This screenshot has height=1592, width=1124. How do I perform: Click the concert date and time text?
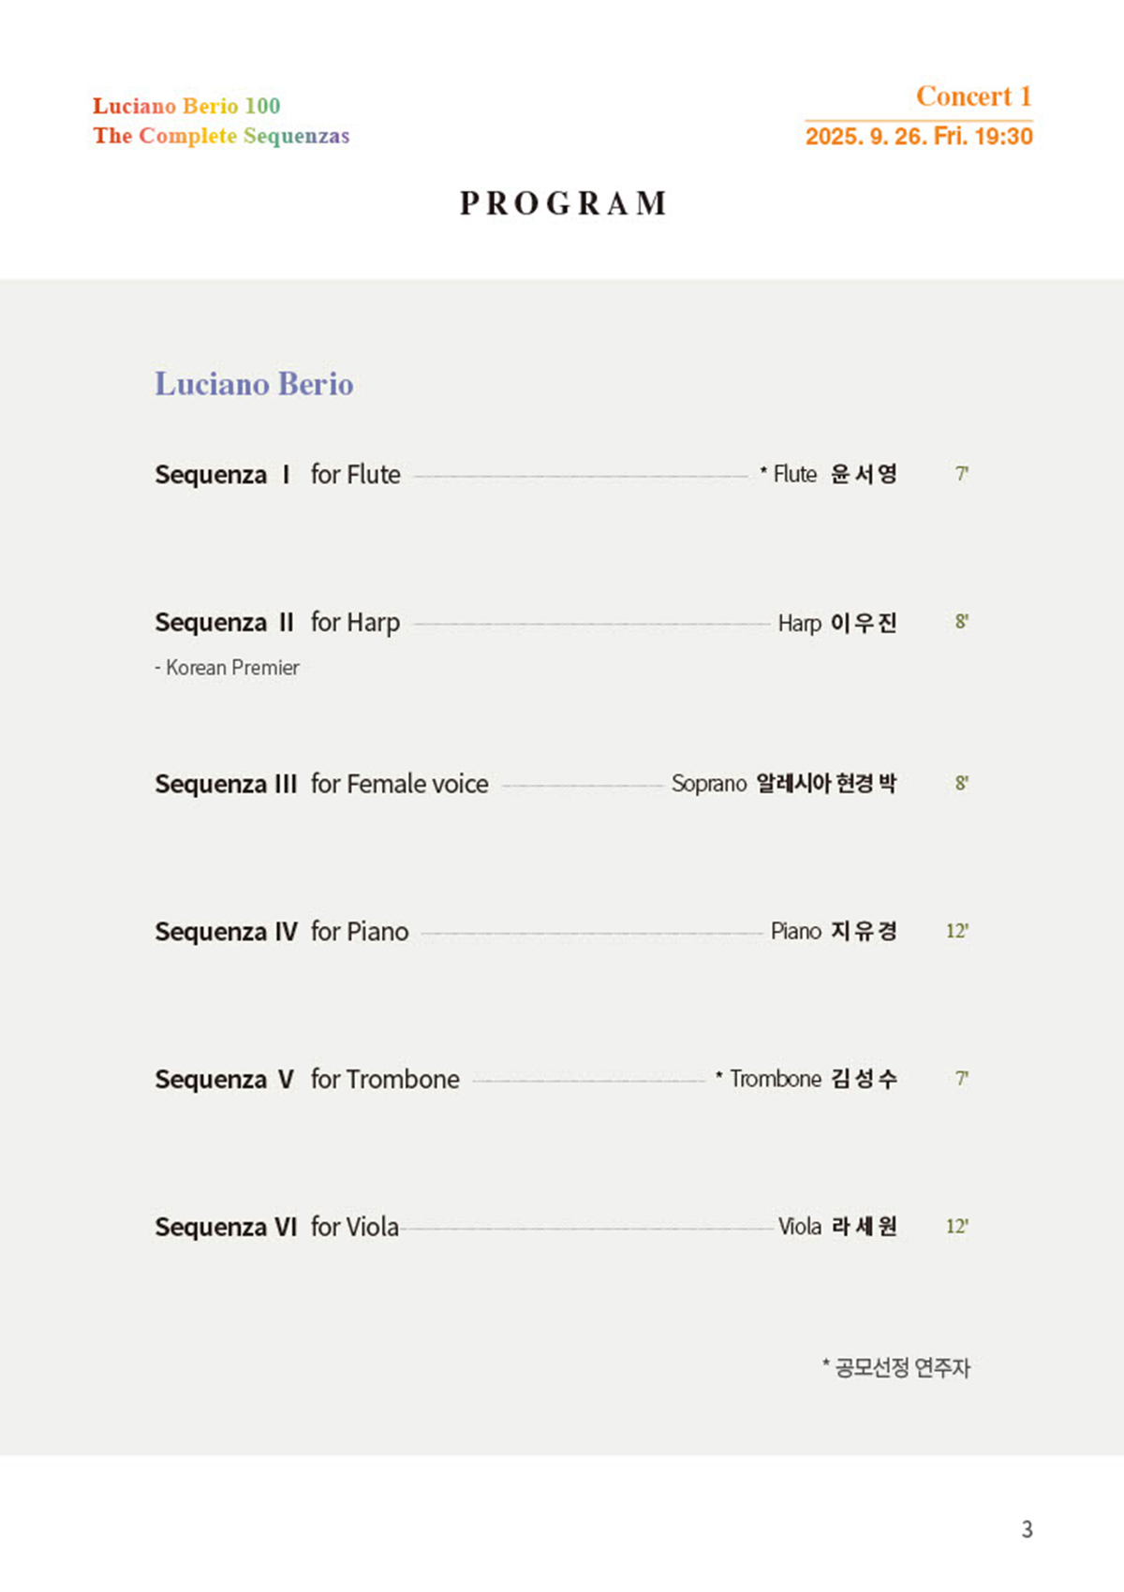coord(919,137)
